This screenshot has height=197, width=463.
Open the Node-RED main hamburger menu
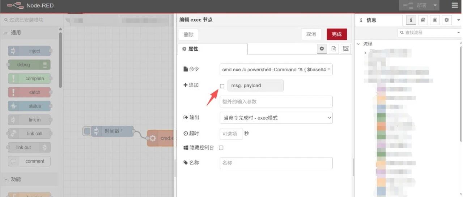click(454, 5)
